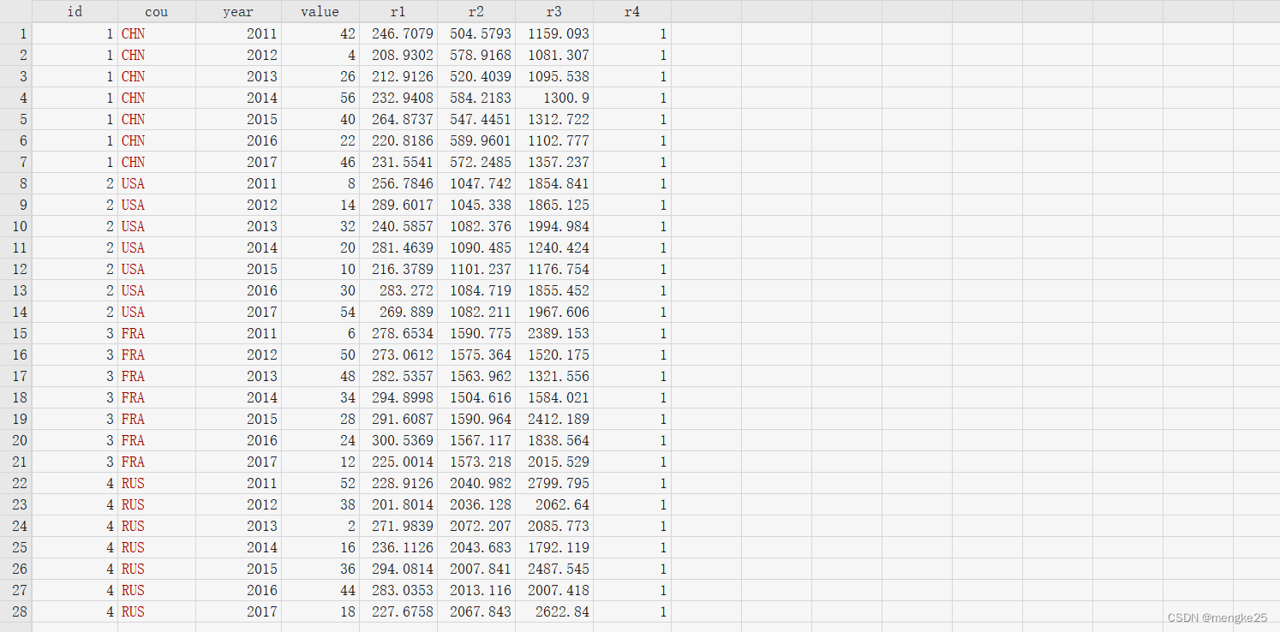Screen dimensions: 1280x632
Task: Click r3 value 1321.556
Action: click(x=554, y=376)
